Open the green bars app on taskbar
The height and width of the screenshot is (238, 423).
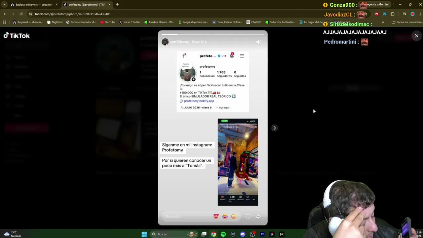(282, 234)
